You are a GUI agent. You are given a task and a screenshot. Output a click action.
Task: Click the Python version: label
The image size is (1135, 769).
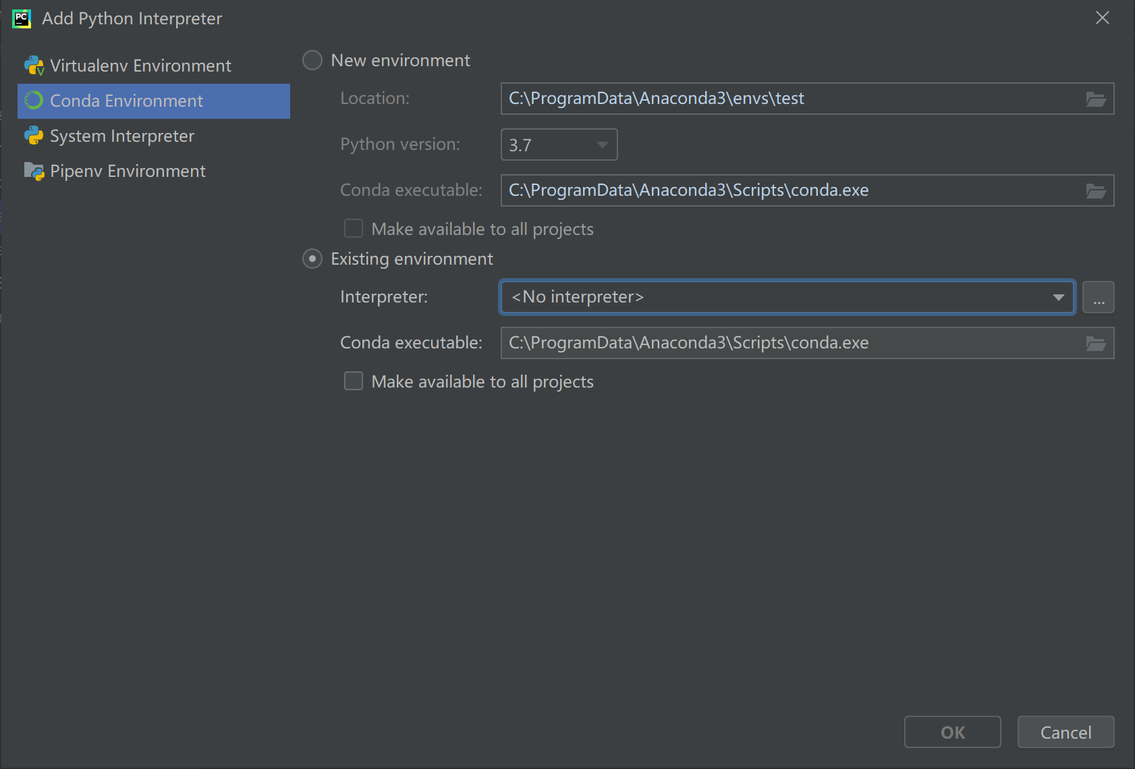click(x=400, y=144)
